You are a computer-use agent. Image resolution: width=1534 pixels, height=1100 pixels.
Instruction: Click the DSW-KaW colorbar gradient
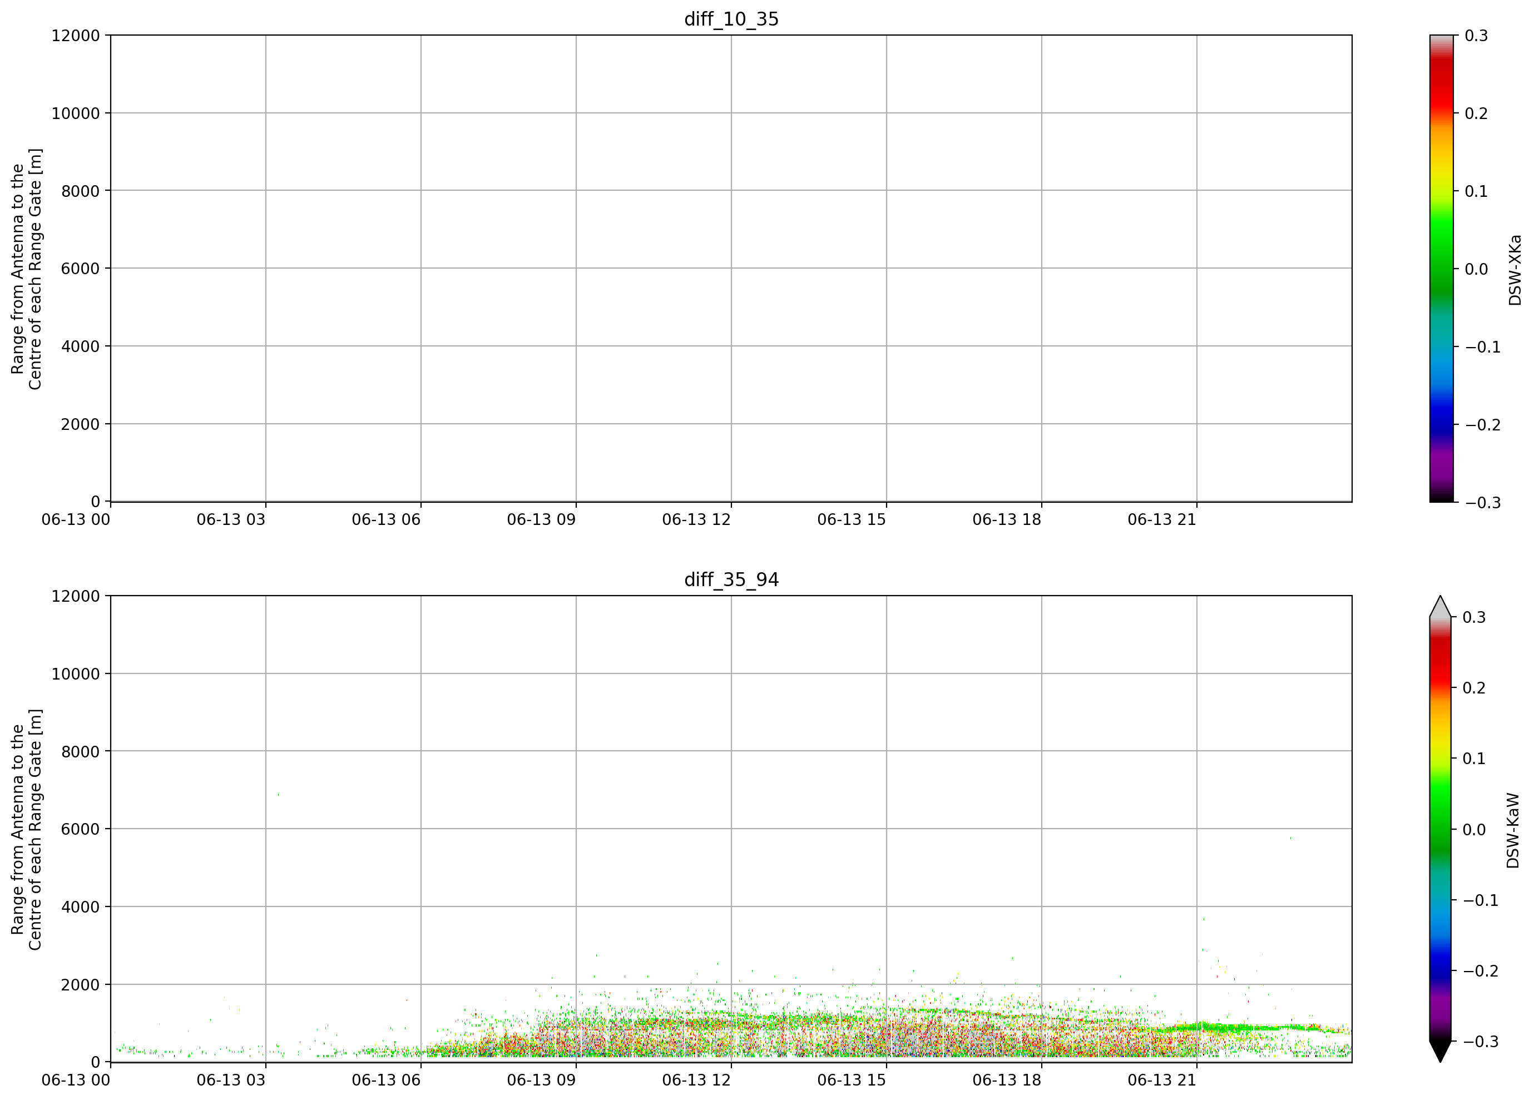point(1441,829)
